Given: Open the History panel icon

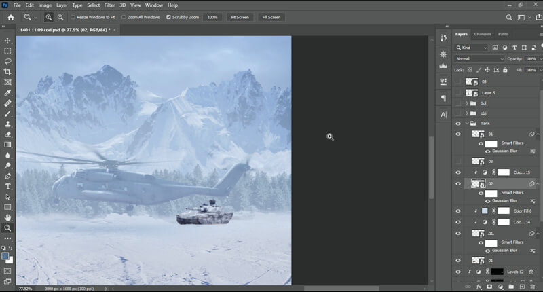Looking at the screenshot, I should 443,38.
